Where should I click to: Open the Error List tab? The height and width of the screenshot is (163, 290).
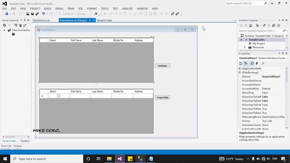(x=6, y=146)
